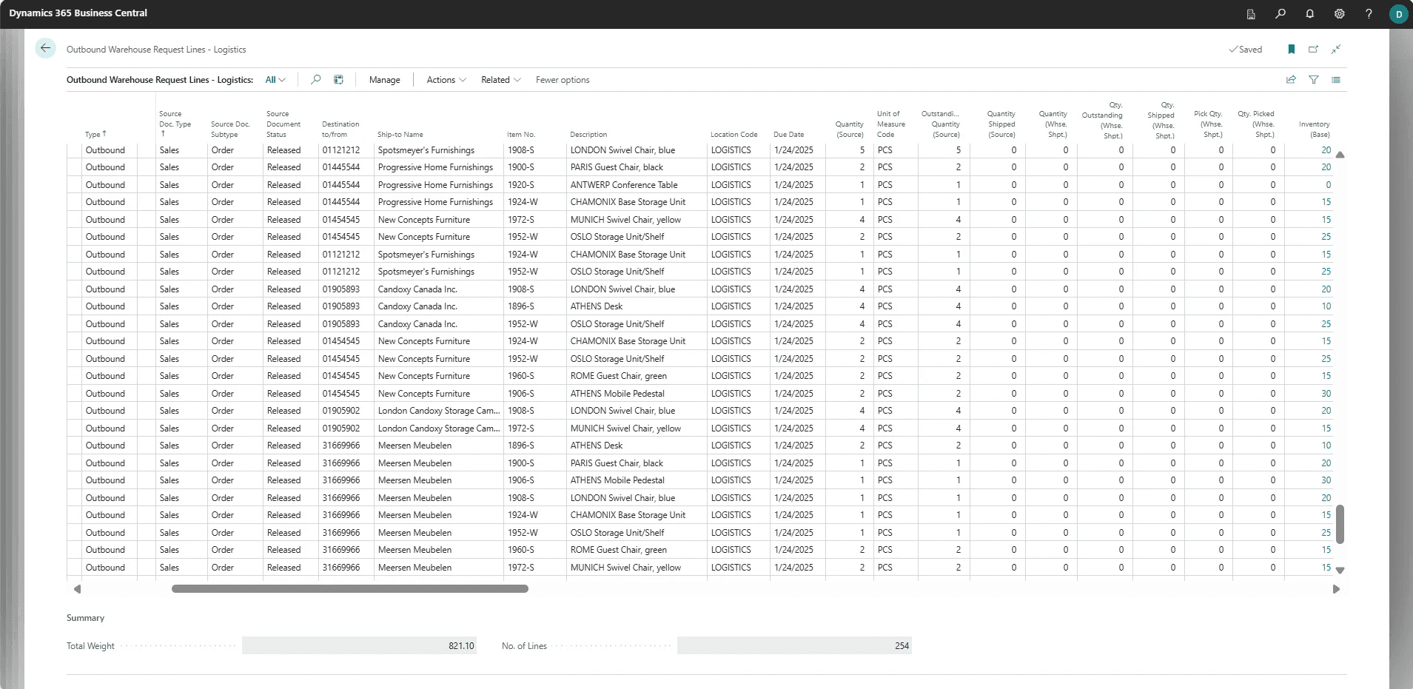Click Candoxy Canada Inc. in the 1952-W row
Screen dimensions: 1413x689
pyautogui.click(x=417, y=324)
